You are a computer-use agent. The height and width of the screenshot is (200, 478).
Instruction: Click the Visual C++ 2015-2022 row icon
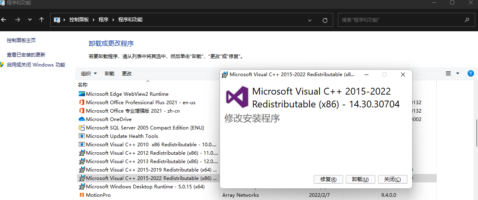pos(82,178)
